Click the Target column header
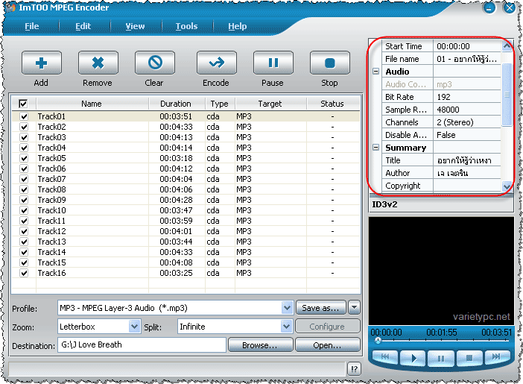The height and width of the screenshot is (384, 523). pyautogui.click(x=270, y=104)
